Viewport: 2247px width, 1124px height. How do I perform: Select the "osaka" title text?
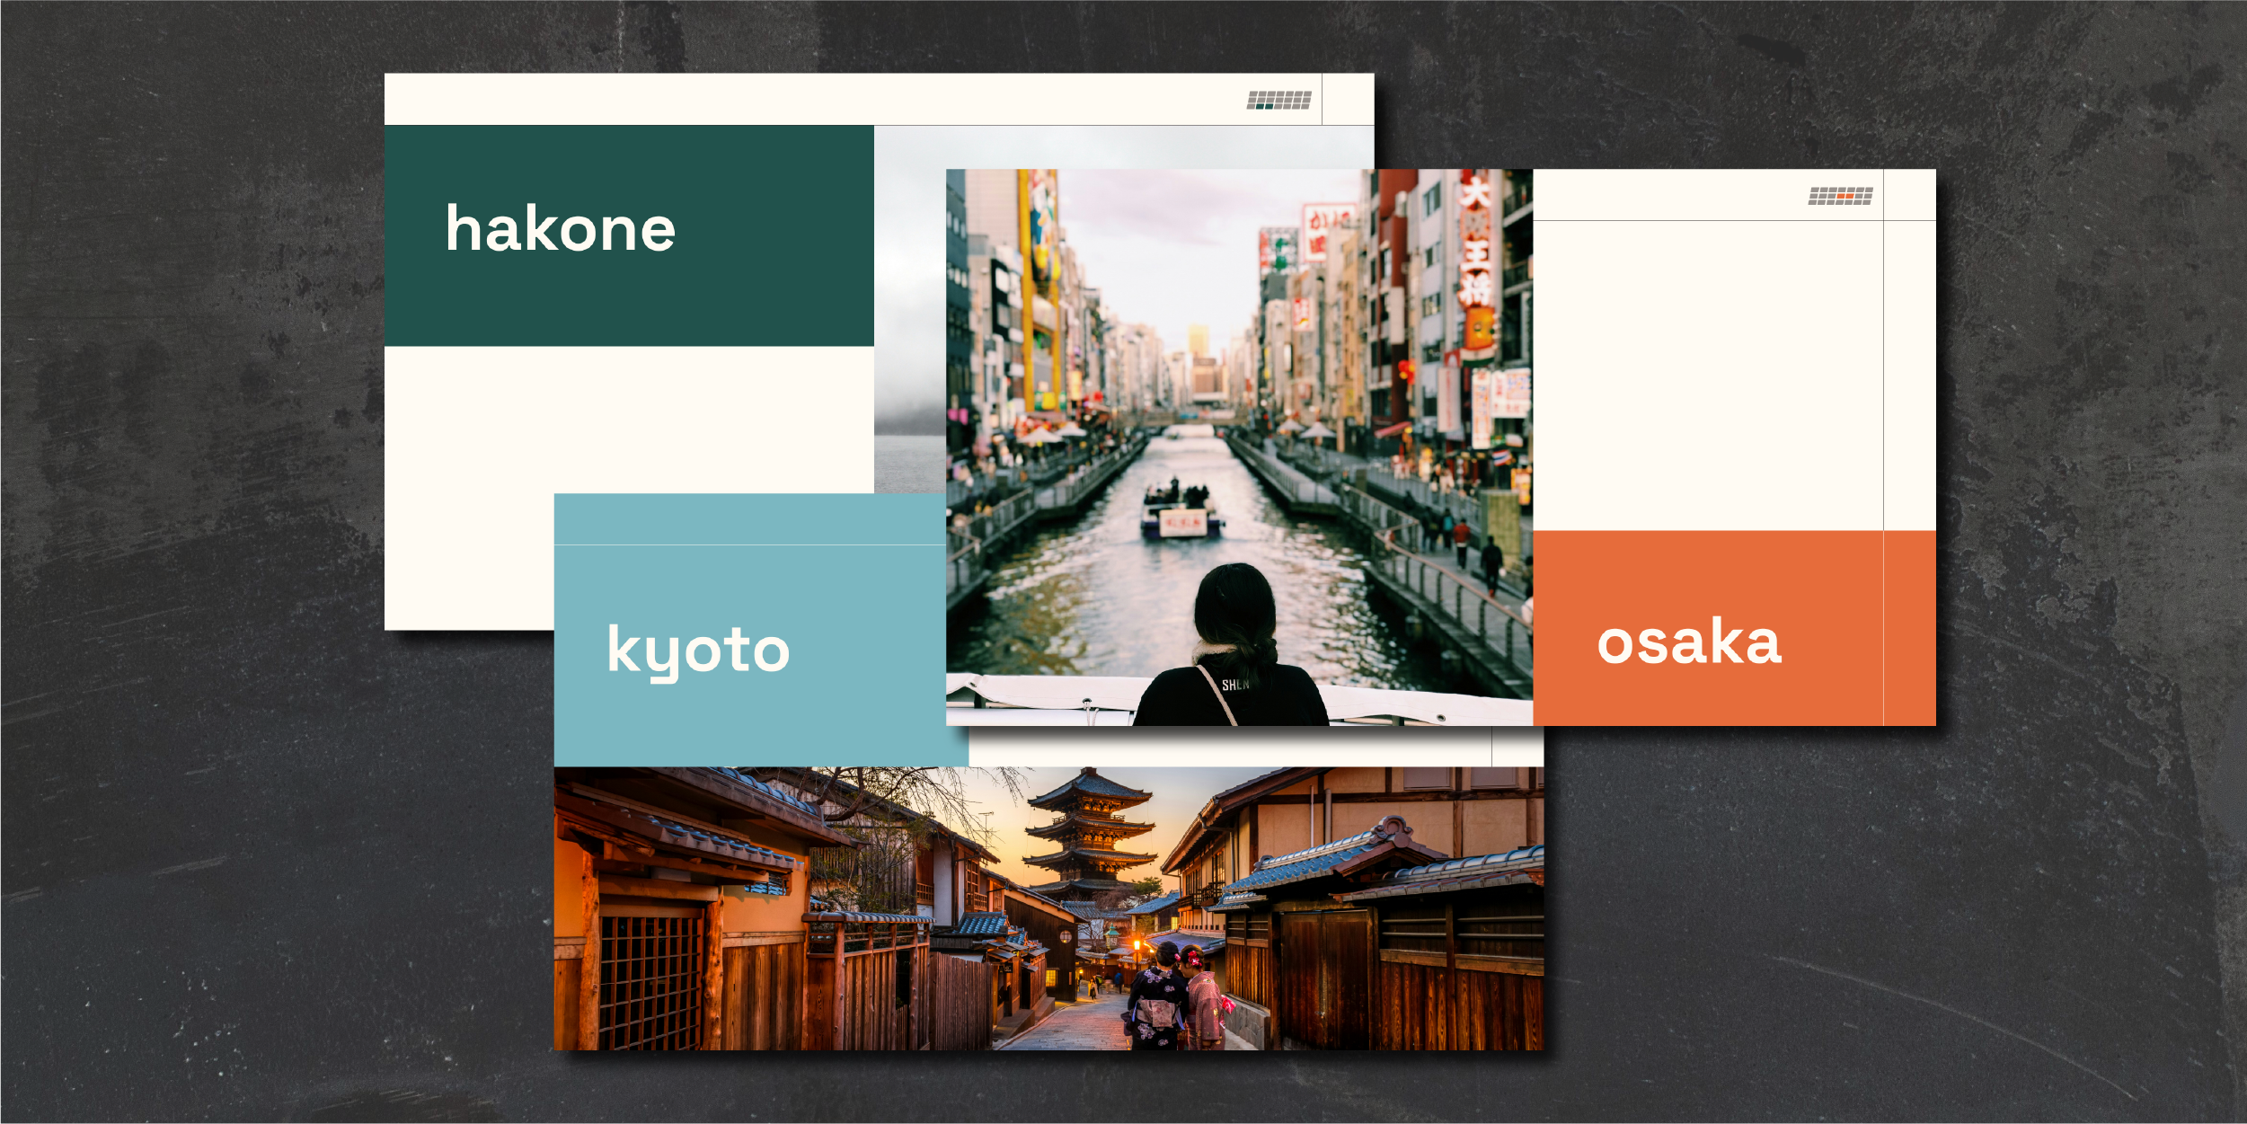[1688, 642]
